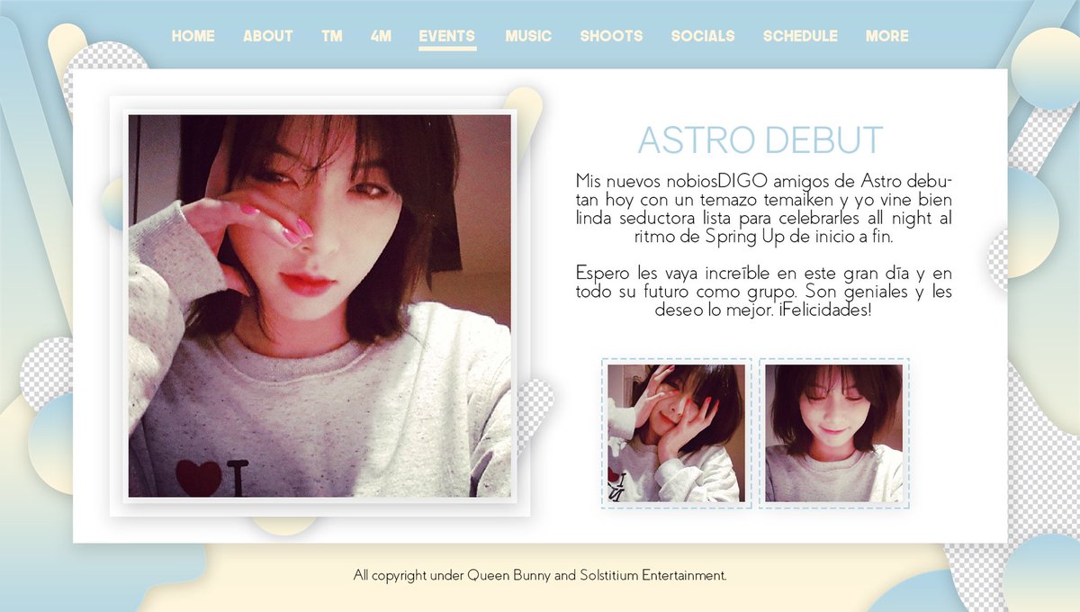Click the word '¡Felicidades!'
The height and width of the screenshot is (612, 1080).
coord(824,310)
